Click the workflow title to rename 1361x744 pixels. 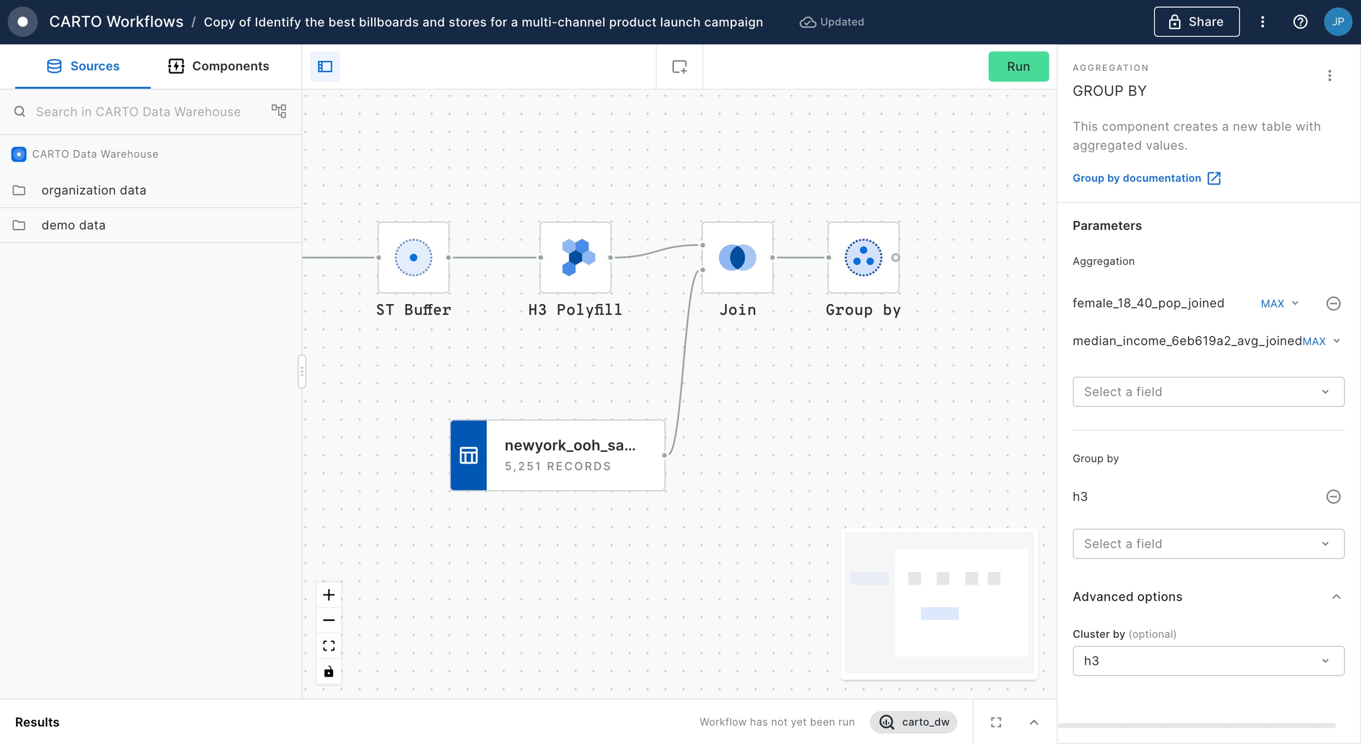pos(483,22)
